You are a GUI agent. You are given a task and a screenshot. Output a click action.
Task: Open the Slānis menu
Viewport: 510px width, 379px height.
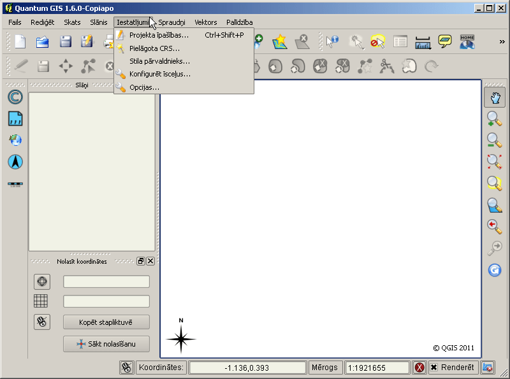point(99,22)
